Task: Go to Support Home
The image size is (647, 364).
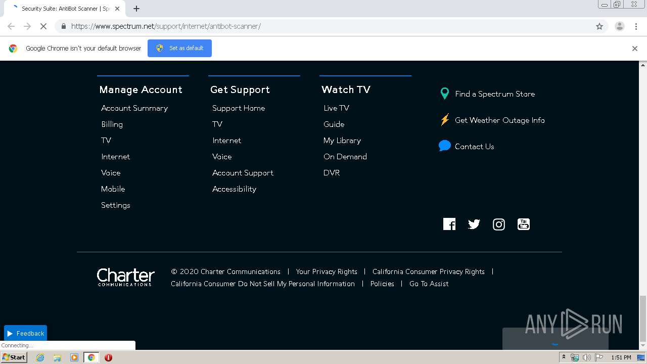Action: (239, 108)
